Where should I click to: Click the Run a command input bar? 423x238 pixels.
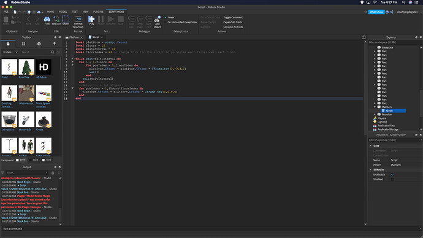[211, 229]
